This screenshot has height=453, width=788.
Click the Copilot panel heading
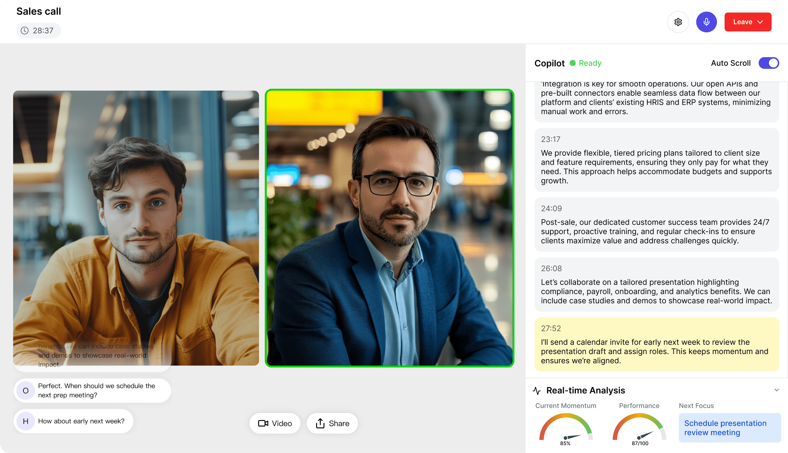(549, 63)
